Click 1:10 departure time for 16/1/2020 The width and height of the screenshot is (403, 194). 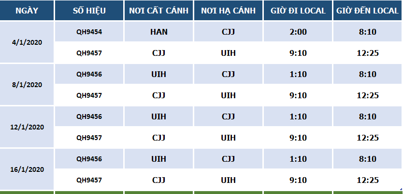(298, 159)
